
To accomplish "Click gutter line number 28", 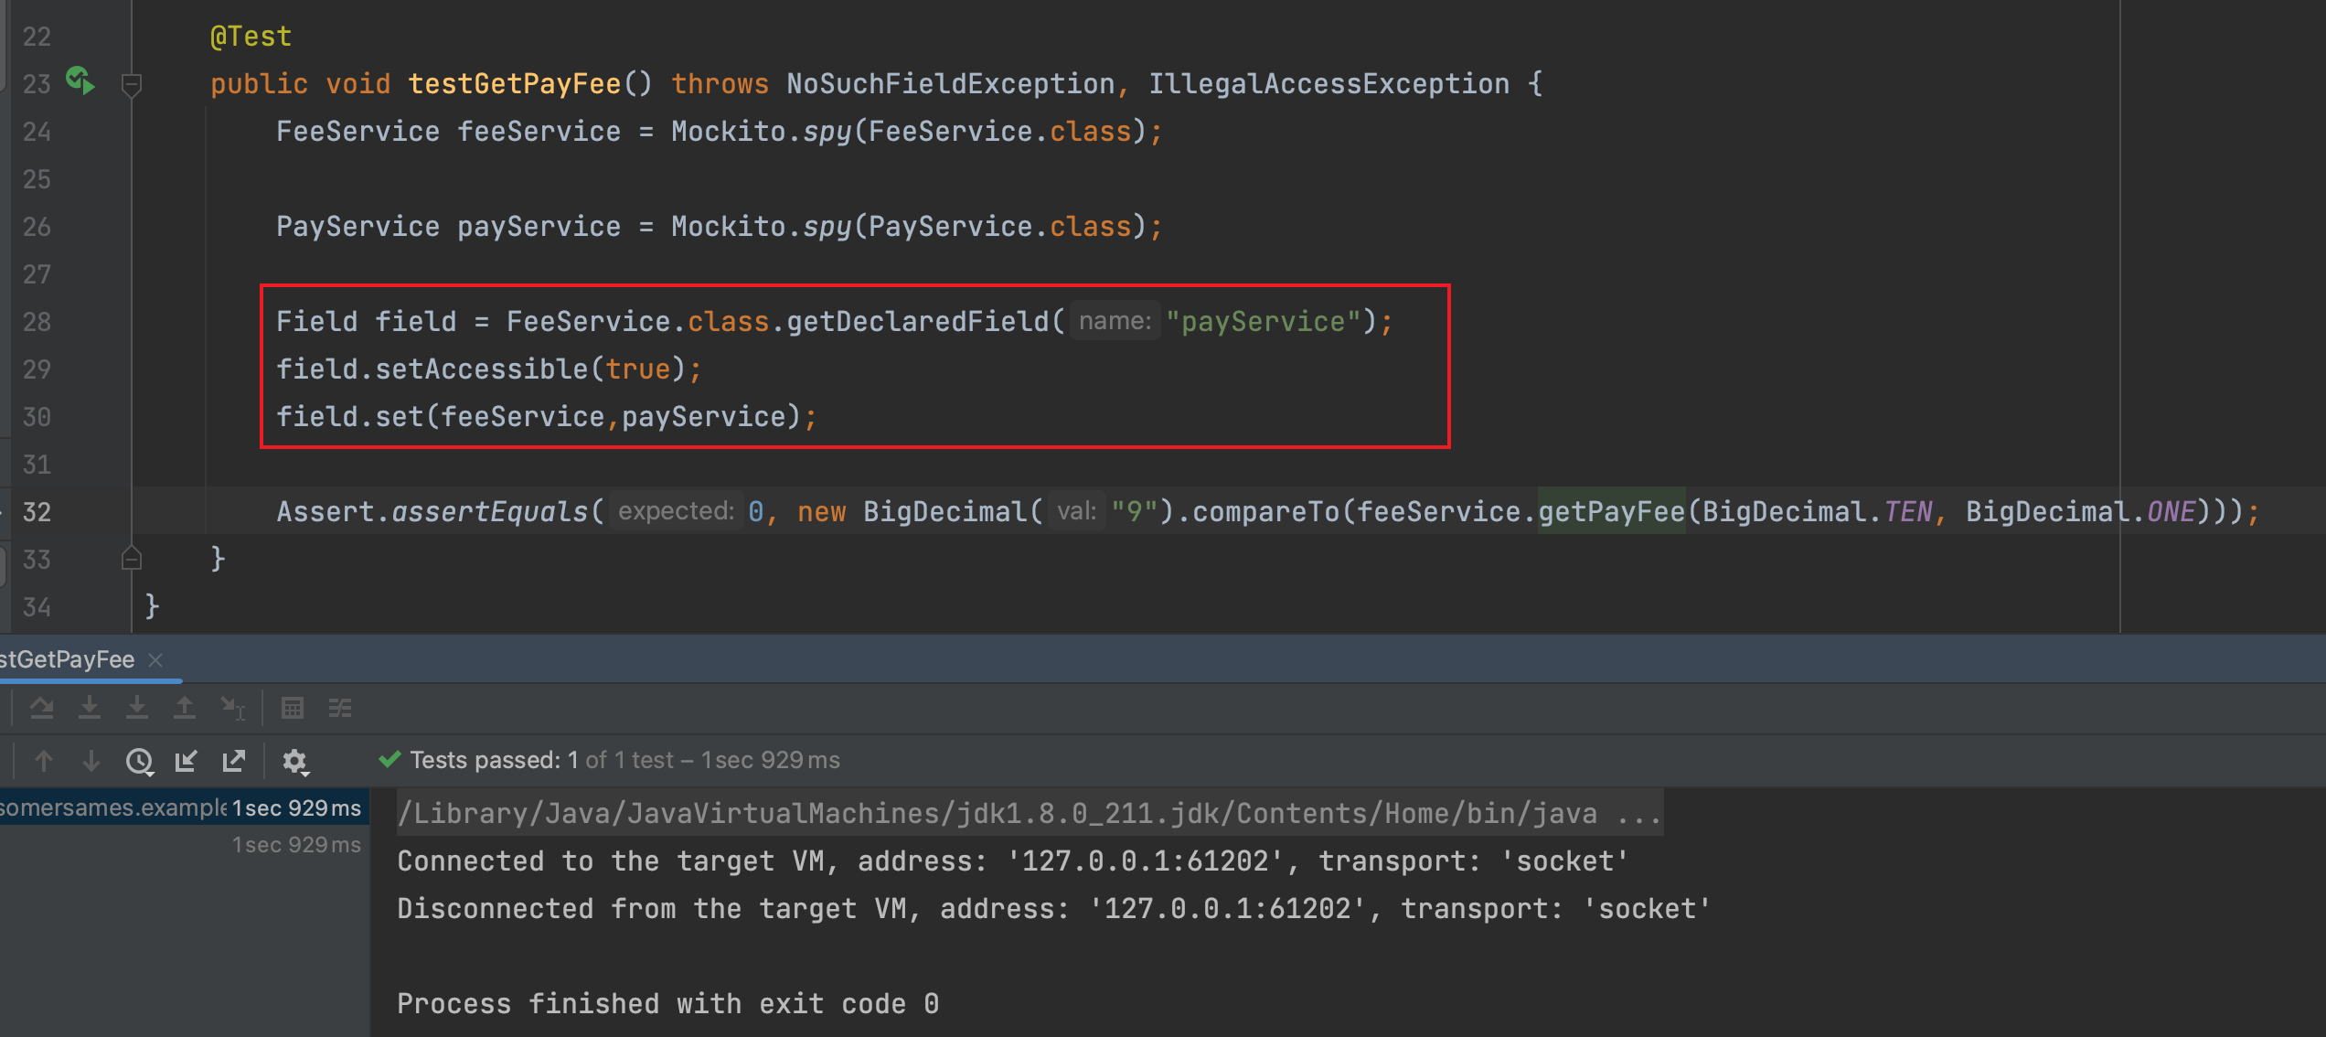I will pos(37,322).
